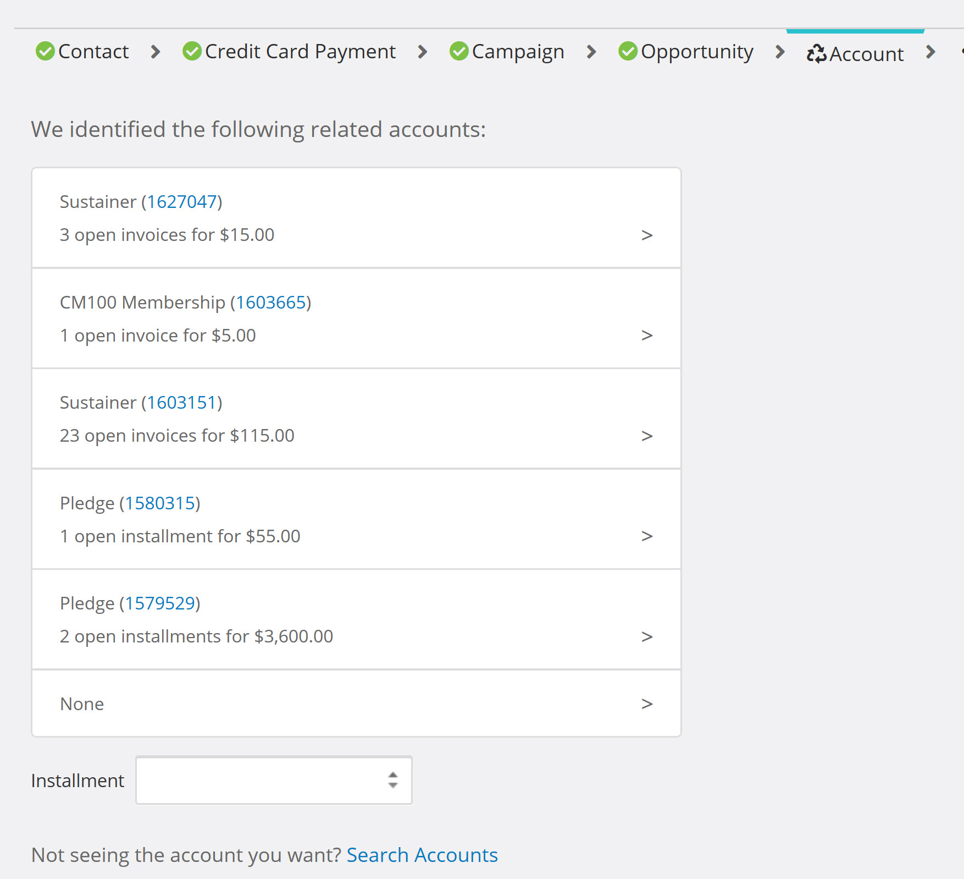The image size is (964, 879).
Task: Open Sustainer account 1603151 link
Action: tap(181, 403)
